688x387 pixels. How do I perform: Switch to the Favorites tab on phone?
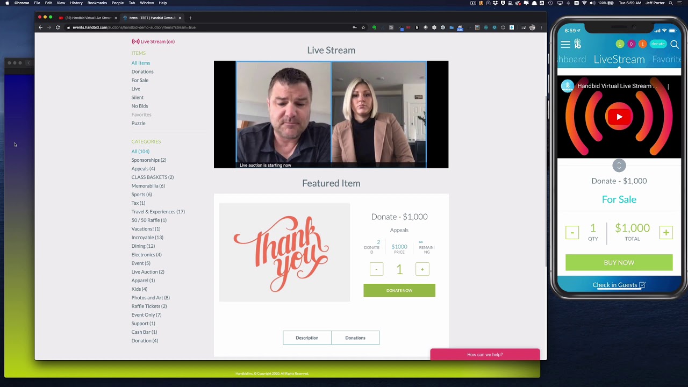point(666,59)
